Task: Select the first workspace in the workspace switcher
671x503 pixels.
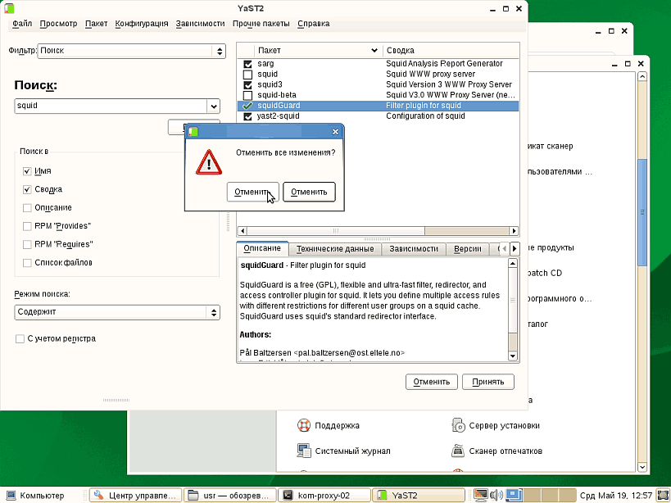Action: click(x=514, y=496)
